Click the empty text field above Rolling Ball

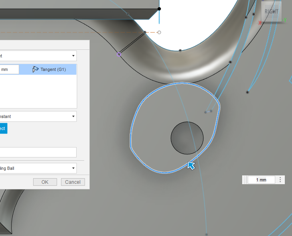(x=38, y=152)
